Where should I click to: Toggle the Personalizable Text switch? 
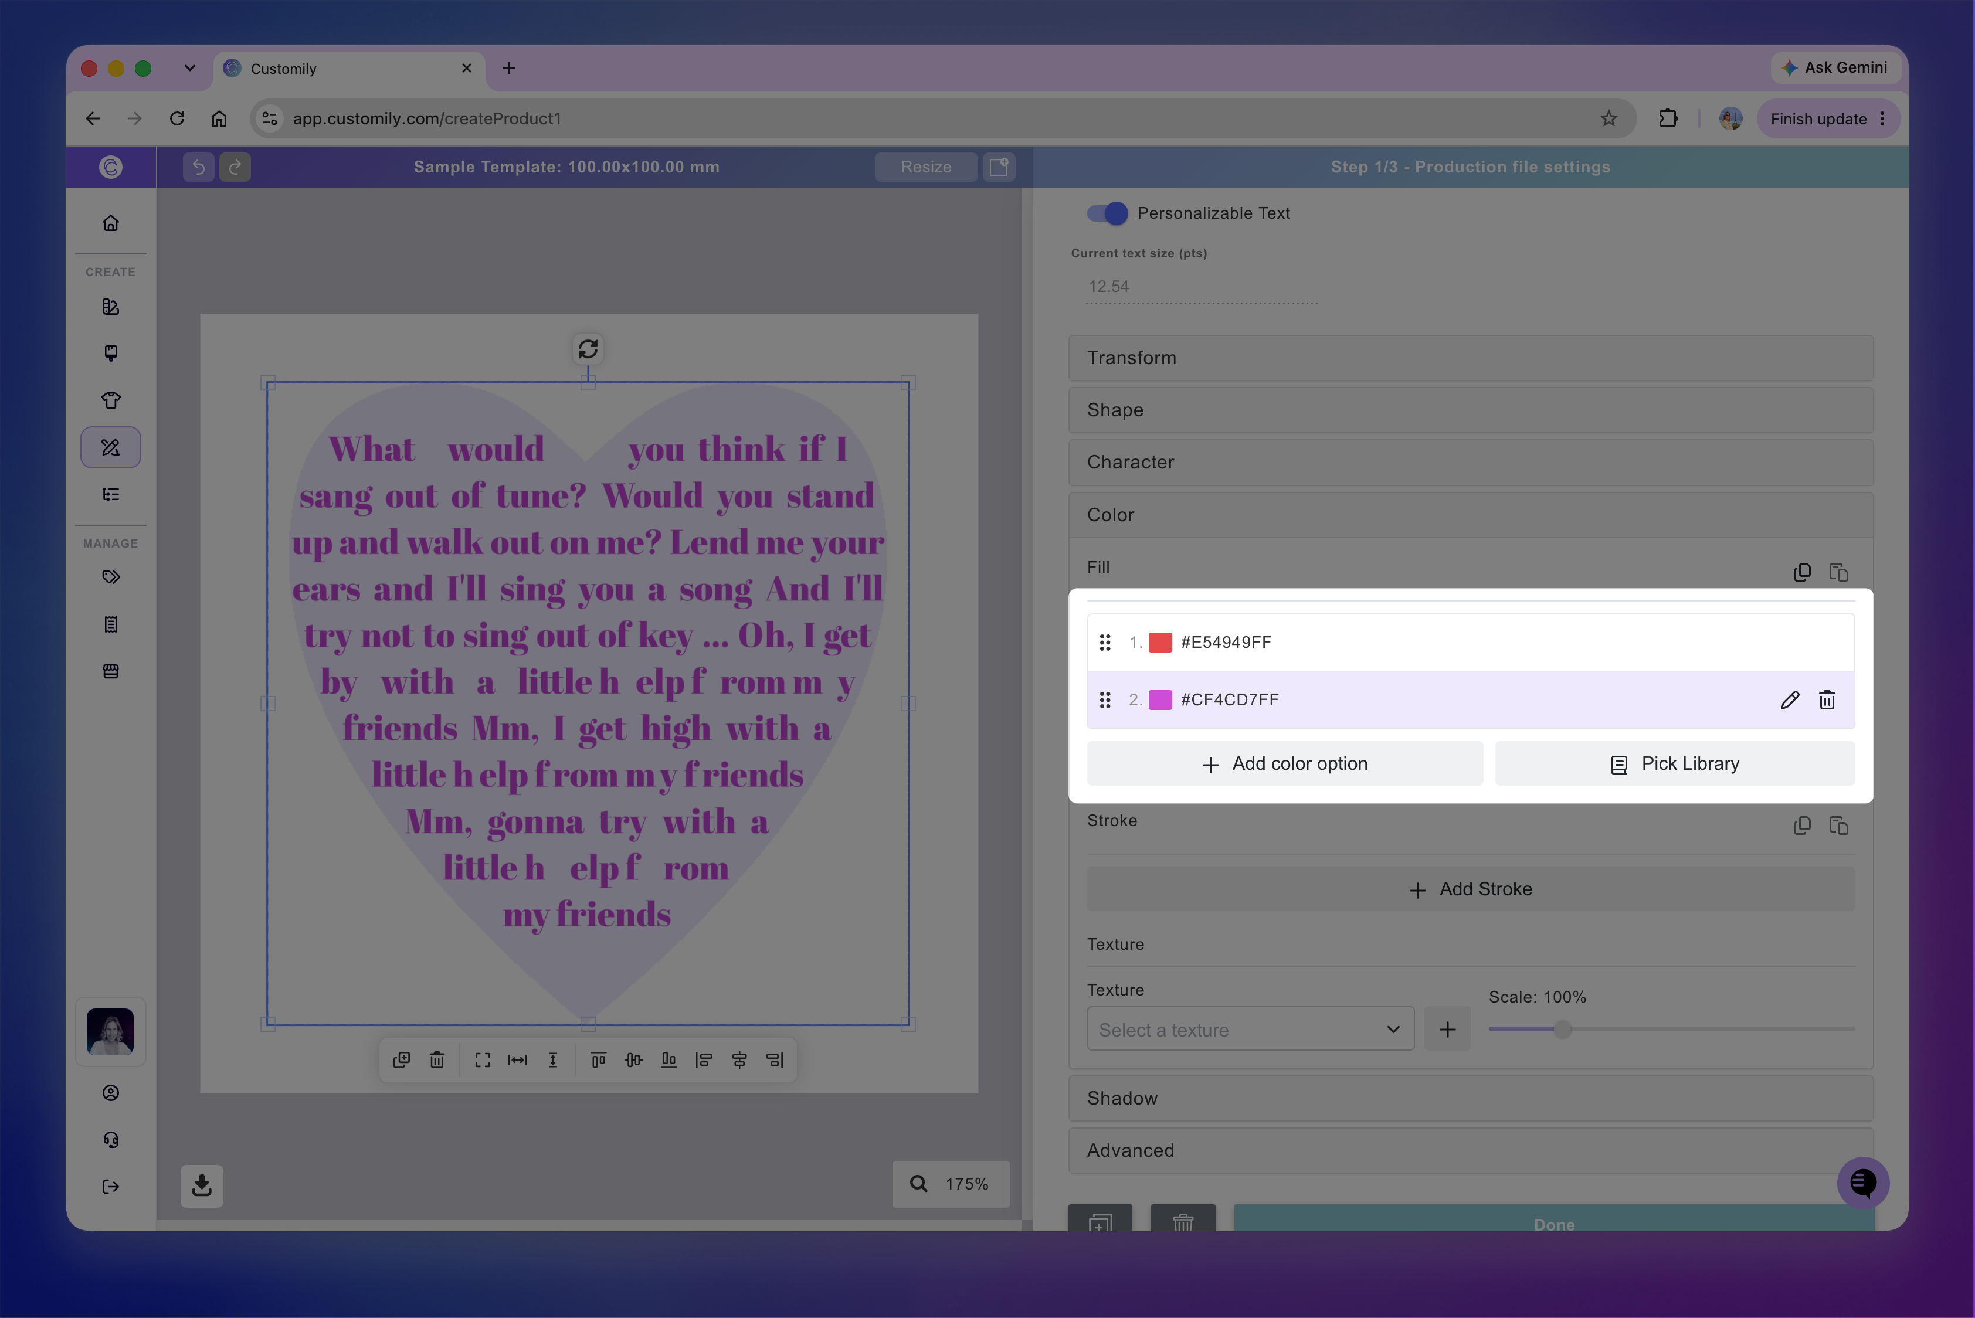tap(1107, 213)
